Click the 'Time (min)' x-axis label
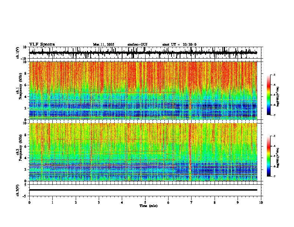Image resolution: width=294 pixels, height=227 pixels. (x=148, y=206)
